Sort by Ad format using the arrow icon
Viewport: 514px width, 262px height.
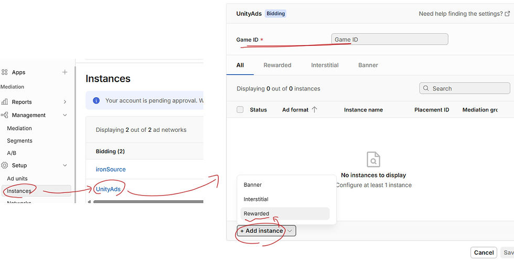pyautogui.click(x=314, y=110)
